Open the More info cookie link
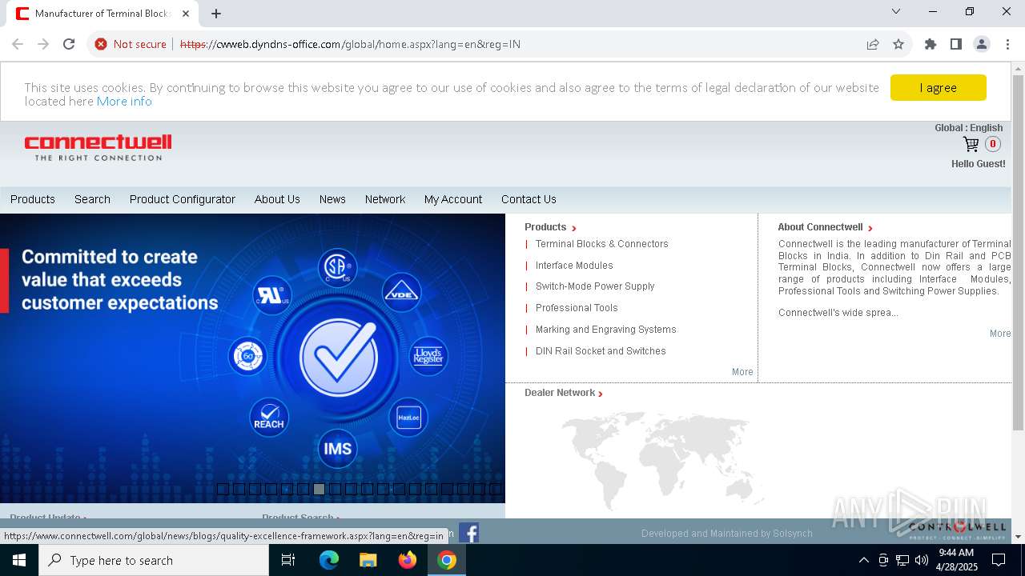Screen dimensions: 1025x576 coord(124,102)
